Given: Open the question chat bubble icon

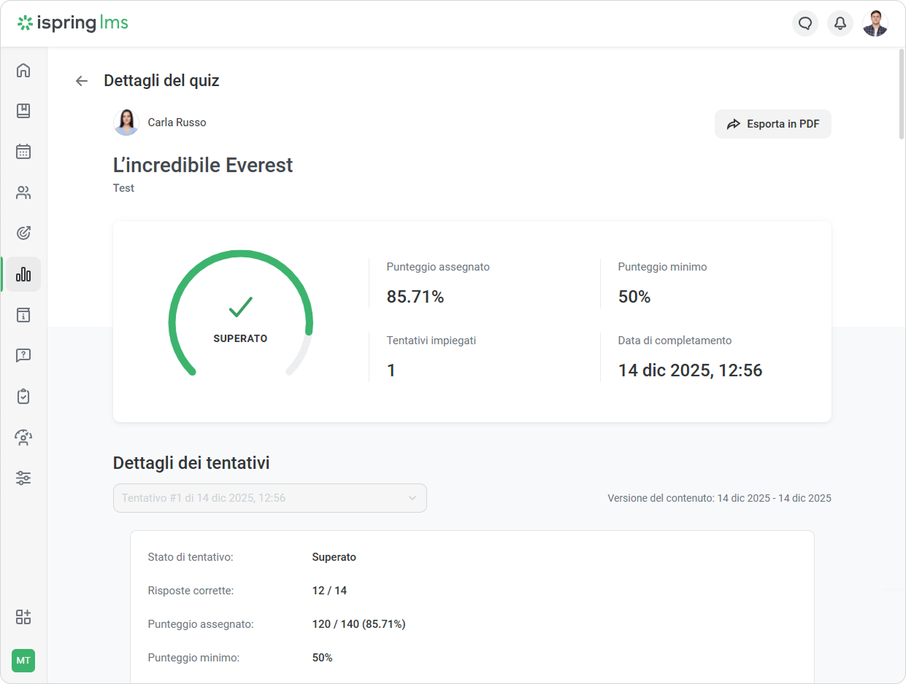Looking at the screenshot, I should pos(23,356).
